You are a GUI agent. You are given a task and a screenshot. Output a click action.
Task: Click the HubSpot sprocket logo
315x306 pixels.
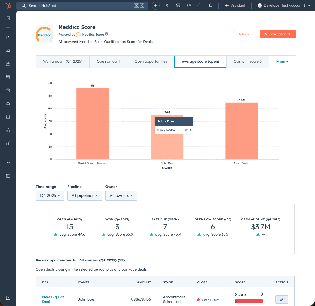coord(8,5)
